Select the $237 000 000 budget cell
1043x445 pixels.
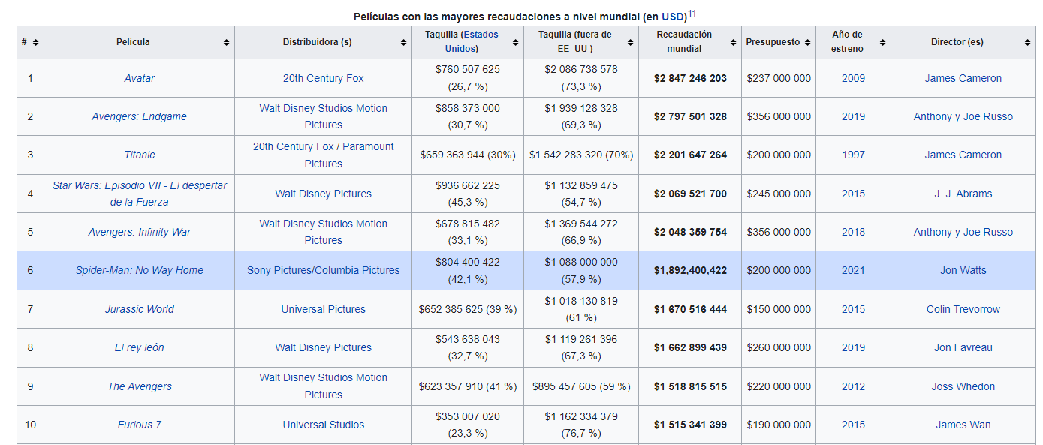(x=779, y=78)
